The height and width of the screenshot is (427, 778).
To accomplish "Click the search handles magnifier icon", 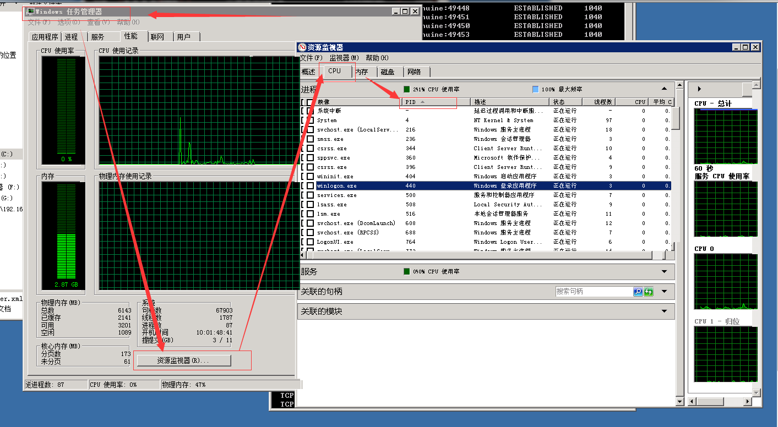I will [638, 292].
